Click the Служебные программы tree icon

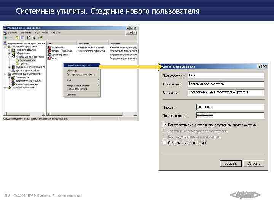(x=9, y=47)
